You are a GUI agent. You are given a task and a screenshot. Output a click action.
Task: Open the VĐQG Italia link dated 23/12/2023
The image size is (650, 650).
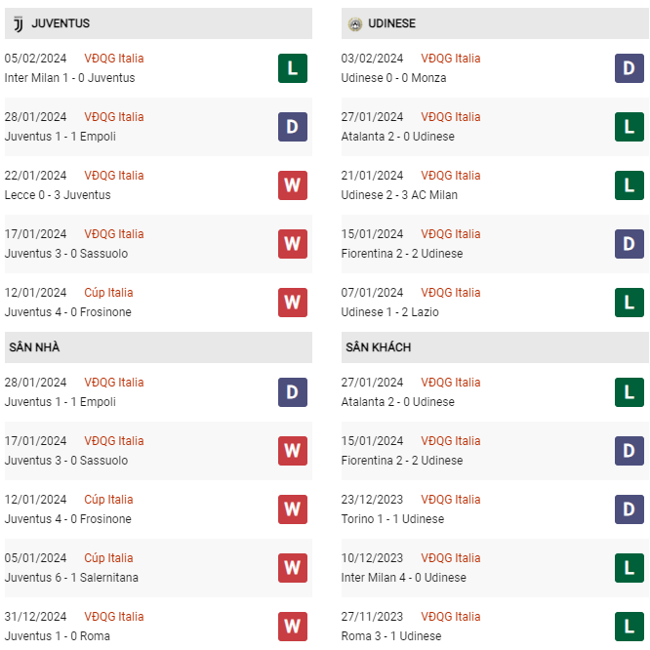pyautogui.click(x=451, y=500)
